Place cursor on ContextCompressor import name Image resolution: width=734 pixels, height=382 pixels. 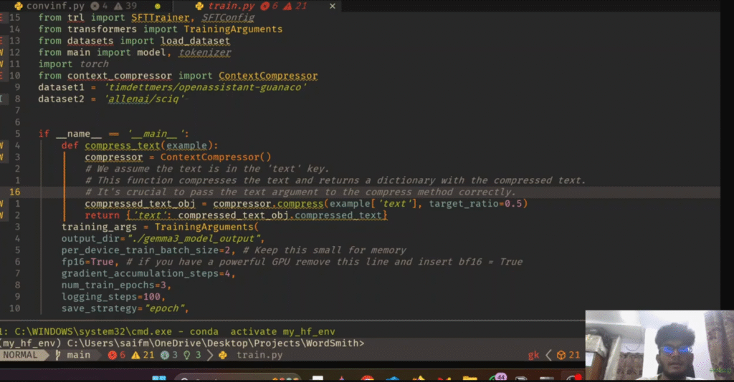(267, 76)
